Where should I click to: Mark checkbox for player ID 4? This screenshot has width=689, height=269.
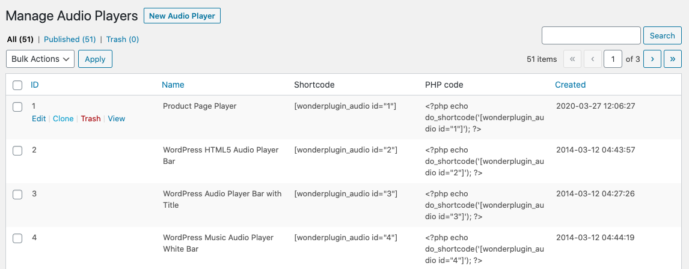pyautogui.click(x=17, y=238)
